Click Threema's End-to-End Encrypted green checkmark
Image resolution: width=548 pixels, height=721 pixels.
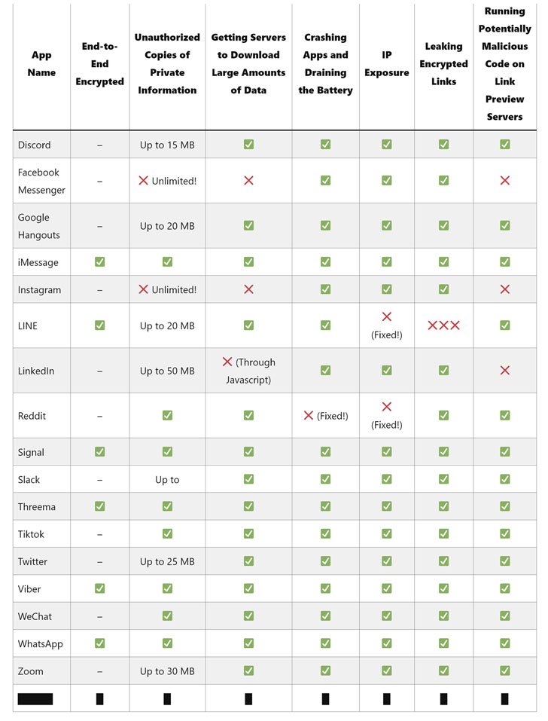(99, 507)
